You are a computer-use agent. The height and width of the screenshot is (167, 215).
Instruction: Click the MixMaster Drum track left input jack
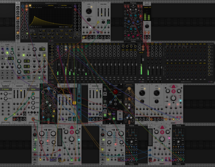click(x=58, y=47)
